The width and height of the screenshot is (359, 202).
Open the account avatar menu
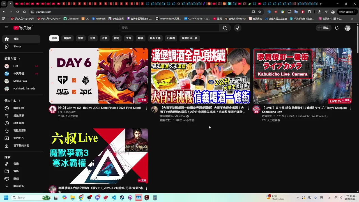(348, 28)
